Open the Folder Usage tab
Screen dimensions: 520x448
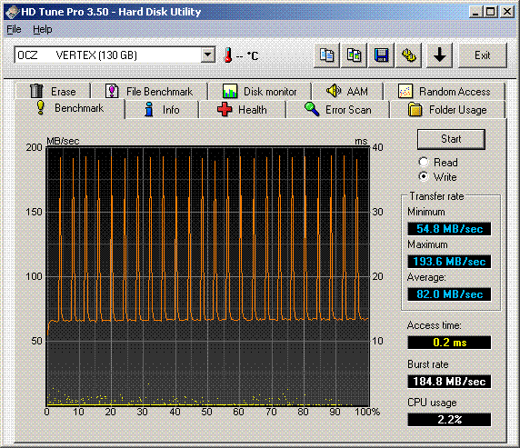tap(447, 109)
